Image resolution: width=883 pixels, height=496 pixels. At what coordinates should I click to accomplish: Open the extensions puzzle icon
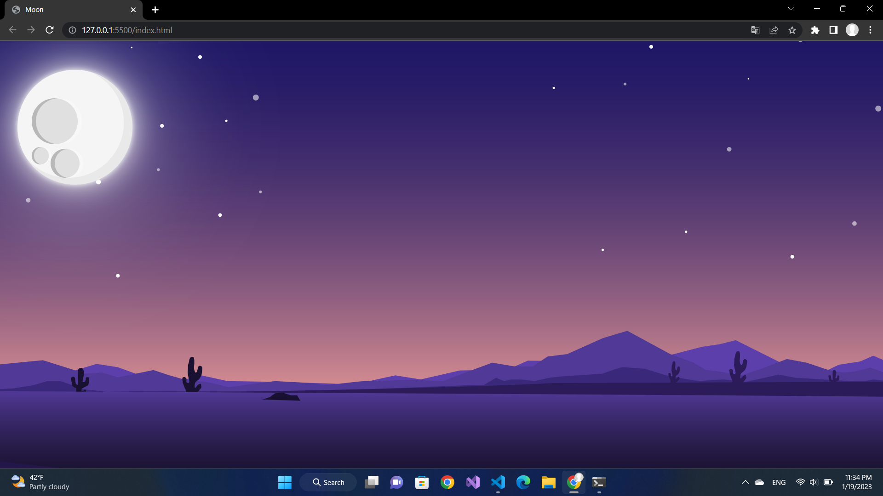(x=815, y=30)
